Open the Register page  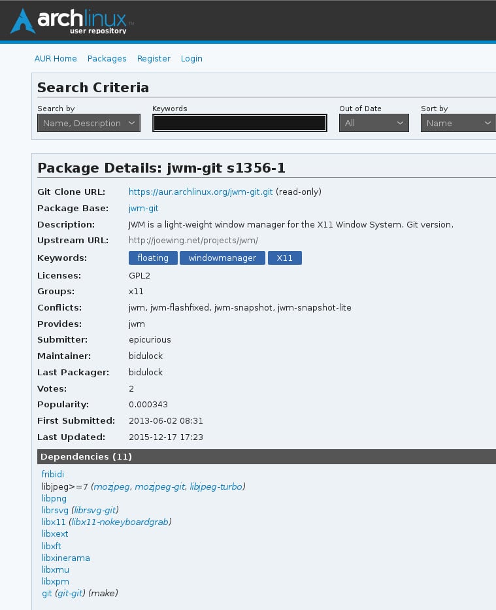pos(154,58)
